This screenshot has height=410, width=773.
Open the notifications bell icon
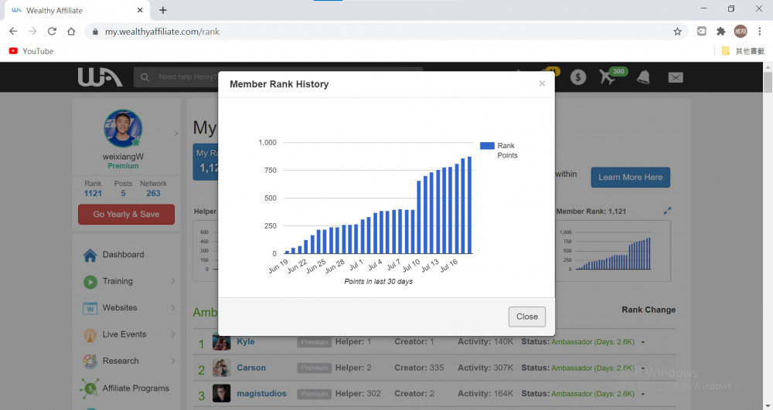(643, 76)
